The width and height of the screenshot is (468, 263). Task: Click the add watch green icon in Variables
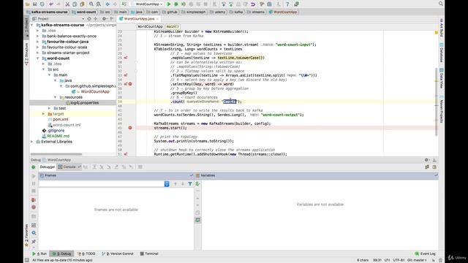click(x=197, y=183)
